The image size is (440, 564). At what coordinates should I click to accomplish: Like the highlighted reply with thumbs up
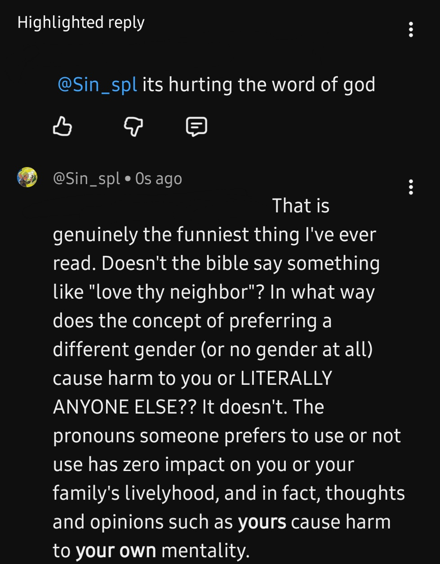click(62, 126)
